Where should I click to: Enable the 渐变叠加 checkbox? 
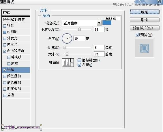[x=5, y=83]
